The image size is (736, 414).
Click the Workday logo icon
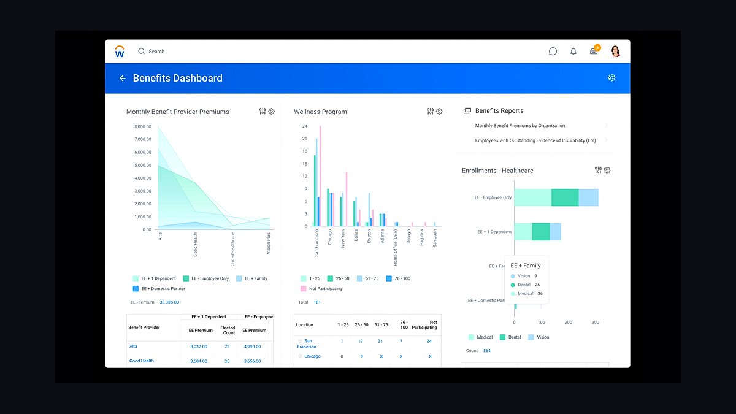click(120, 52)
